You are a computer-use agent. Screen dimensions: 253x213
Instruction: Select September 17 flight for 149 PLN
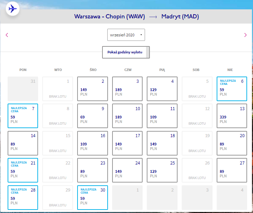(127, 143)
